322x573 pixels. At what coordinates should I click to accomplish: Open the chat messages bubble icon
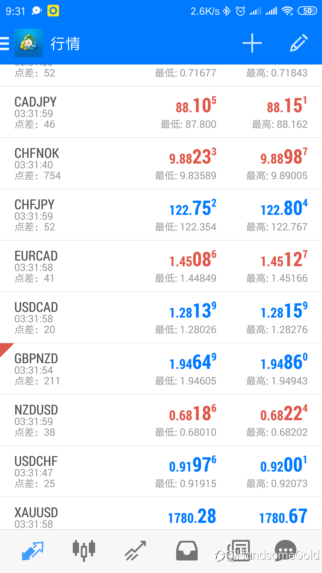point(286,551)
